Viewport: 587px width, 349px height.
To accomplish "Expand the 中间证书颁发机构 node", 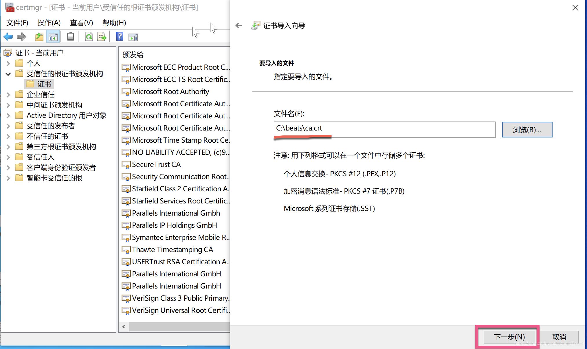I will pos(8,105).
